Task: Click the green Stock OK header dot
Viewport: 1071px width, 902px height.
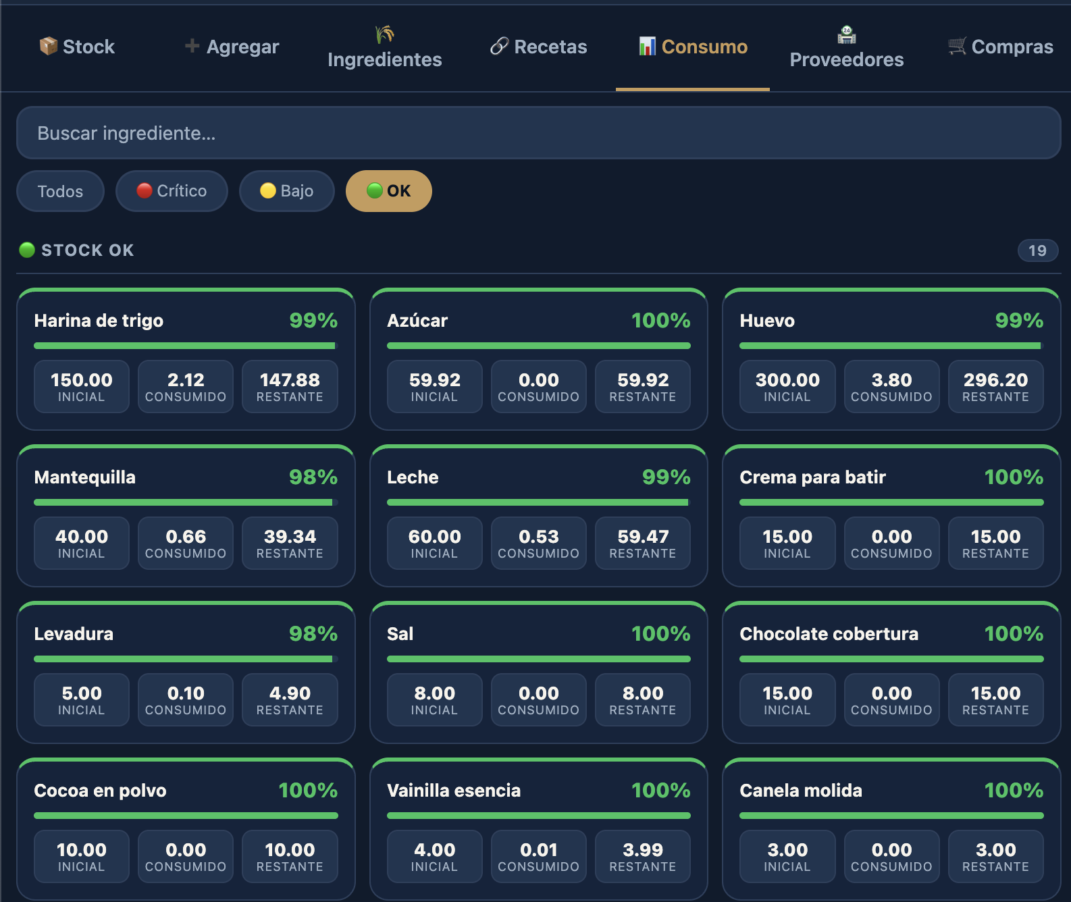Action: pyautogui.click(x=27, y=250)
